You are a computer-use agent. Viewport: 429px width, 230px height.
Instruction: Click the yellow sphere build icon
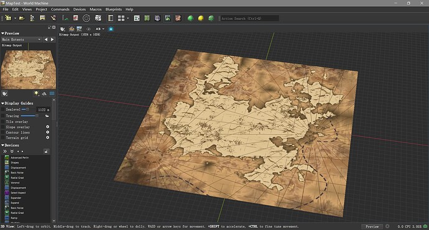(201, 18)
